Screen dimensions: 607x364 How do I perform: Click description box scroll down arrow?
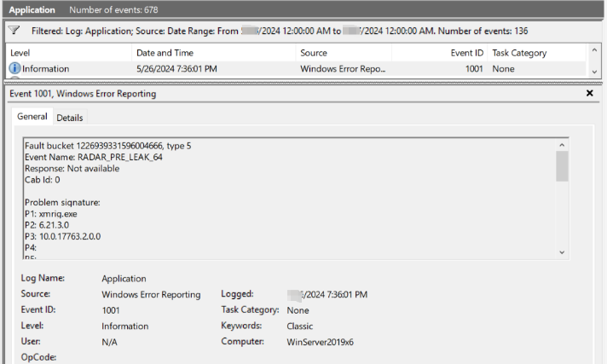click(x=562, y=252)
